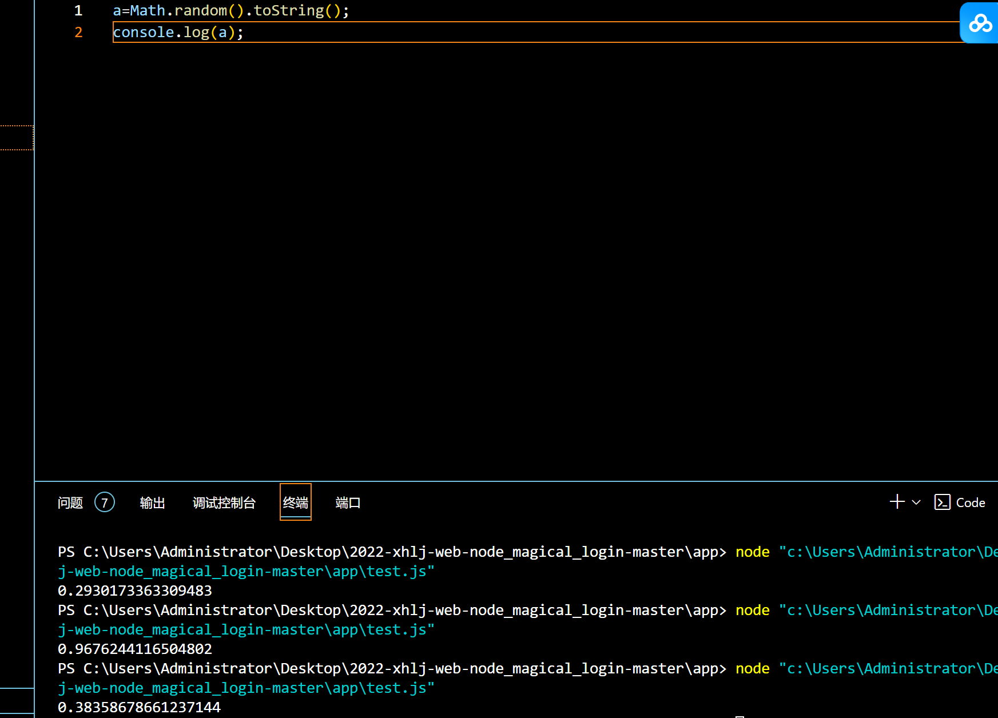Select the Code terminal label
The height and width of the screenshot is (718, 998).
point(971,502)
